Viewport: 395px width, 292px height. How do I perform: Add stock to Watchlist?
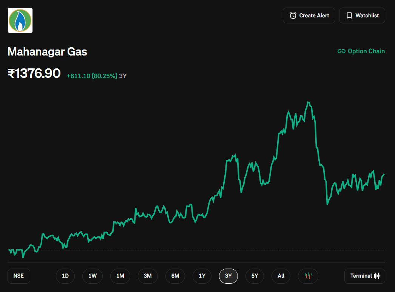point(362,15)
